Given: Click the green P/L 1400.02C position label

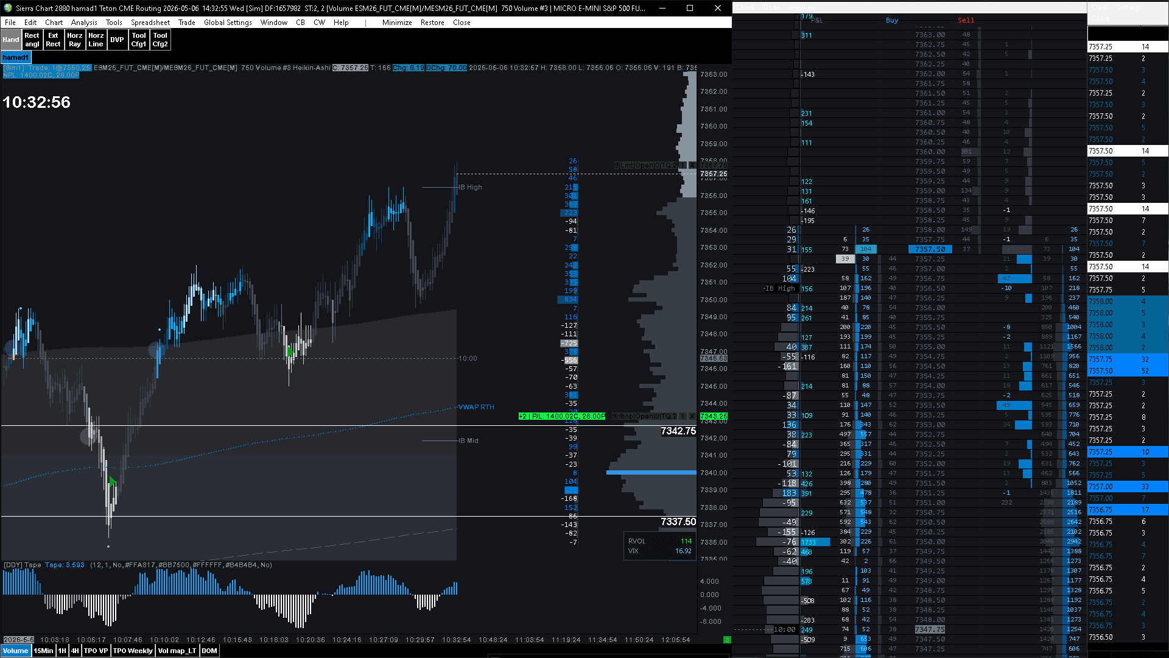Looking at the screenshot, I should [x=562, y=416].
